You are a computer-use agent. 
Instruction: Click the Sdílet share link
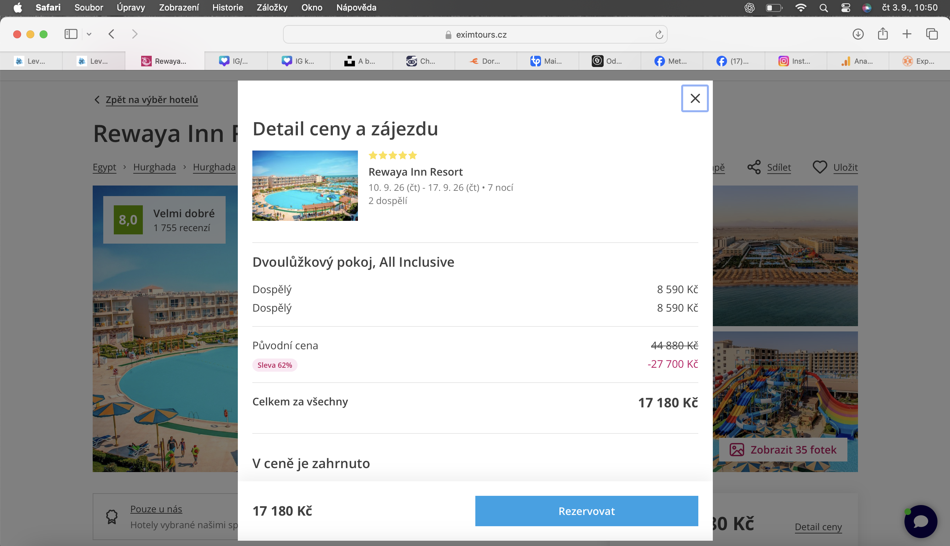(779, 167)
